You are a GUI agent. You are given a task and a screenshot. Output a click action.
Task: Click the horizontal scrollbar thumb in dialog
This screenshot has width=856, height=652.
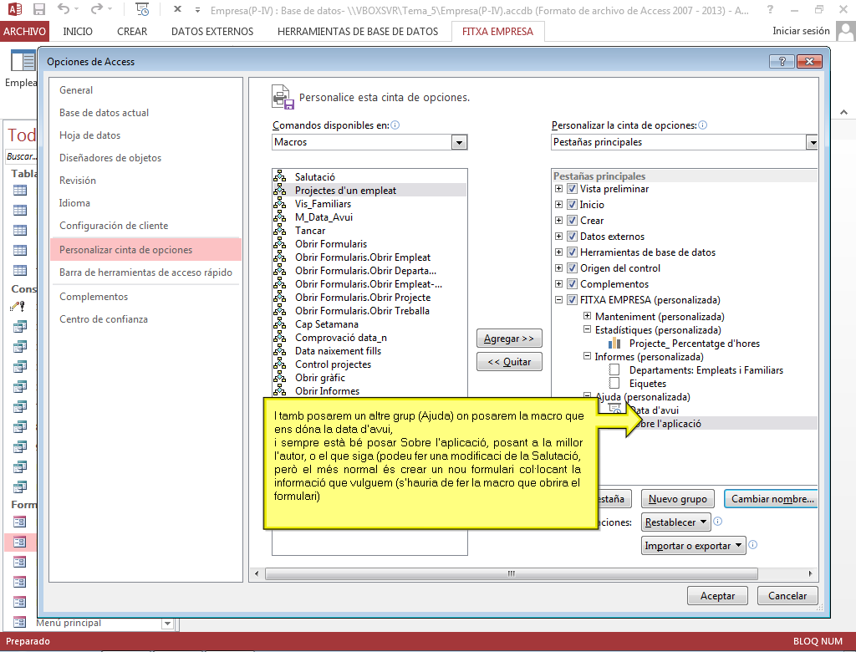click(x=511, y=574)
